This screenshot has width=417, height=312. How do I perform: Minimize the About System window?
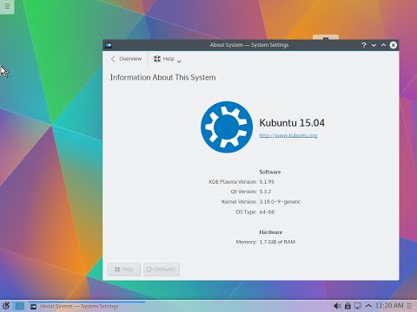(x=374, y=45)
